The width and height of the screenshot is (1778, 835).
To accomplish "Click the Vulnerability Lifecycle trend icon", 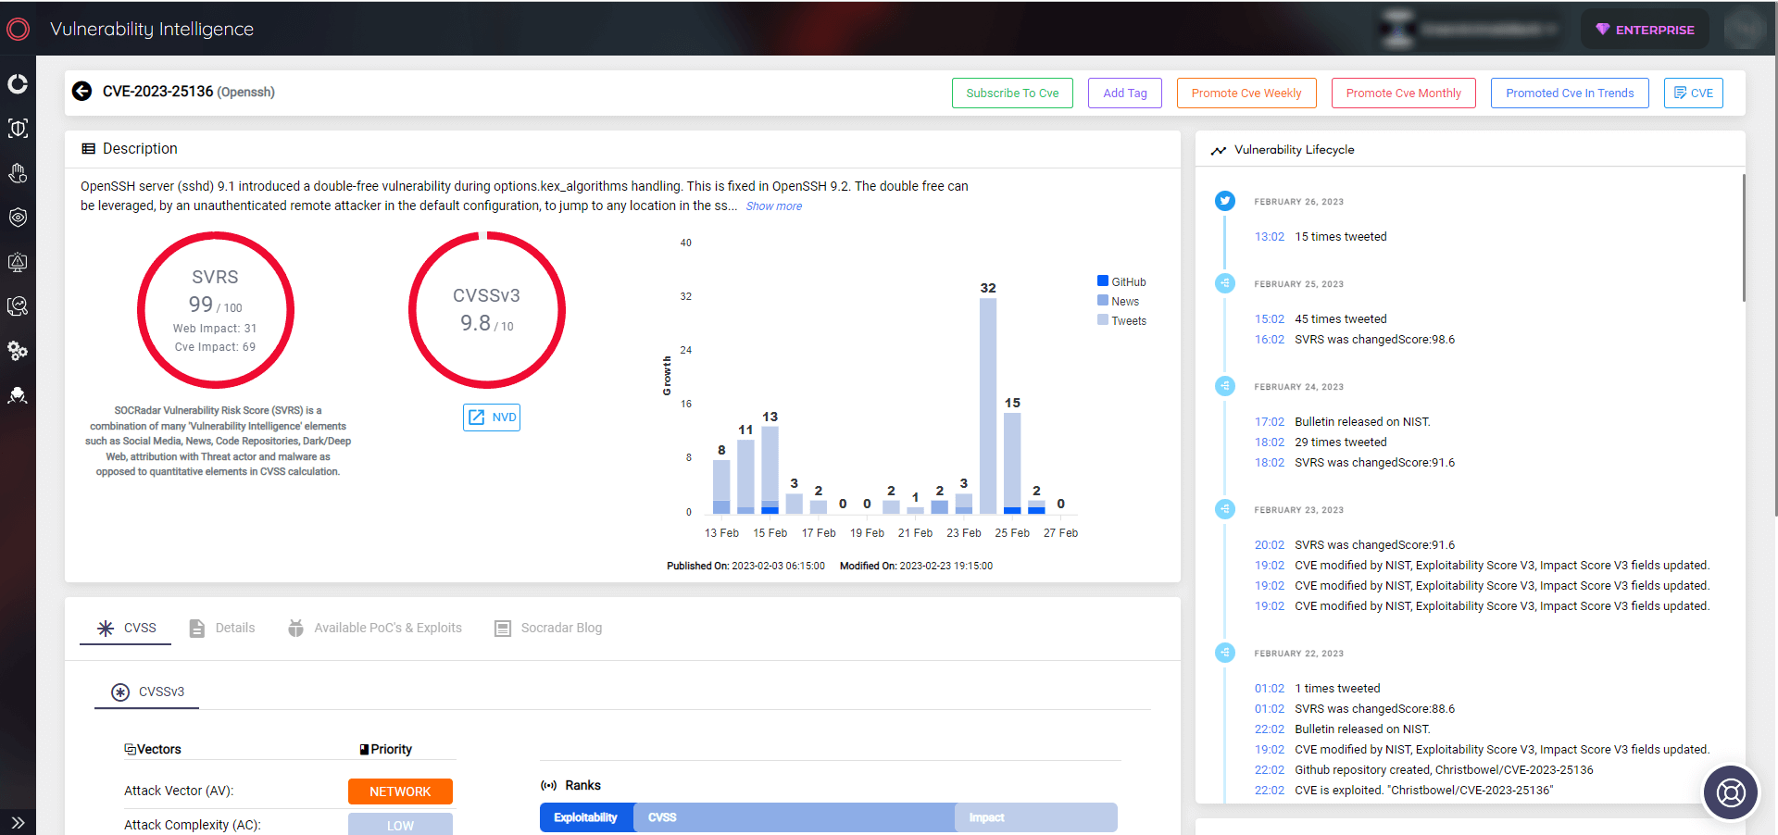I will tap(1219, 150).
